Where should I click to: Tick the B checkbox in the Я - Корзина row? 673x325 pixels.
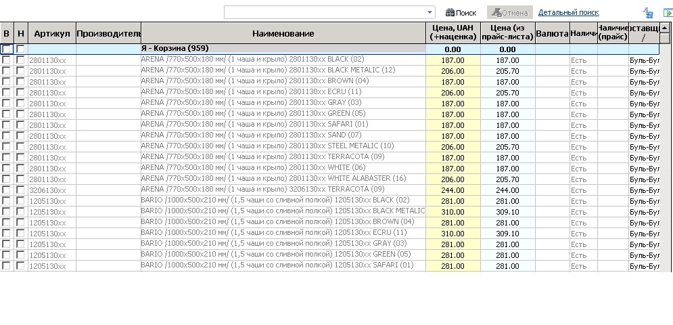pyautogui.click(x=6, y=49)
